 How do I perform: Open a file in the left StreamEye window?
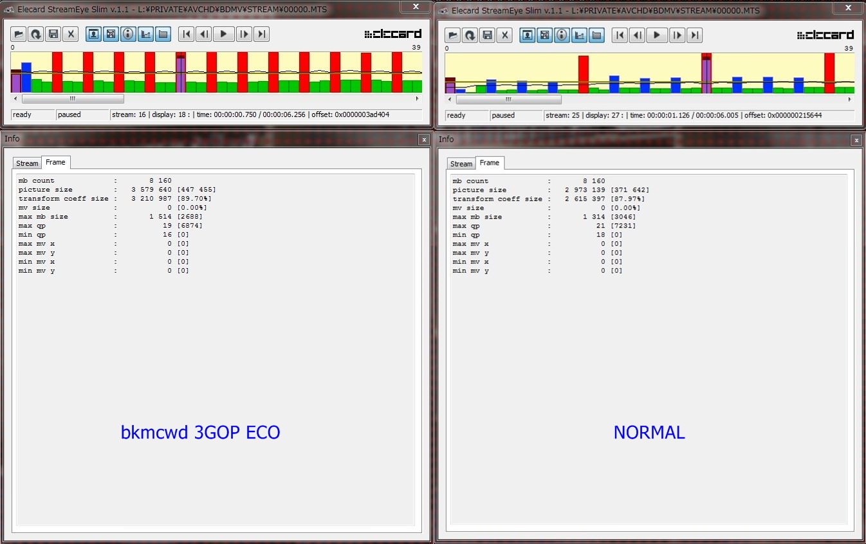[x=19, y=35]
